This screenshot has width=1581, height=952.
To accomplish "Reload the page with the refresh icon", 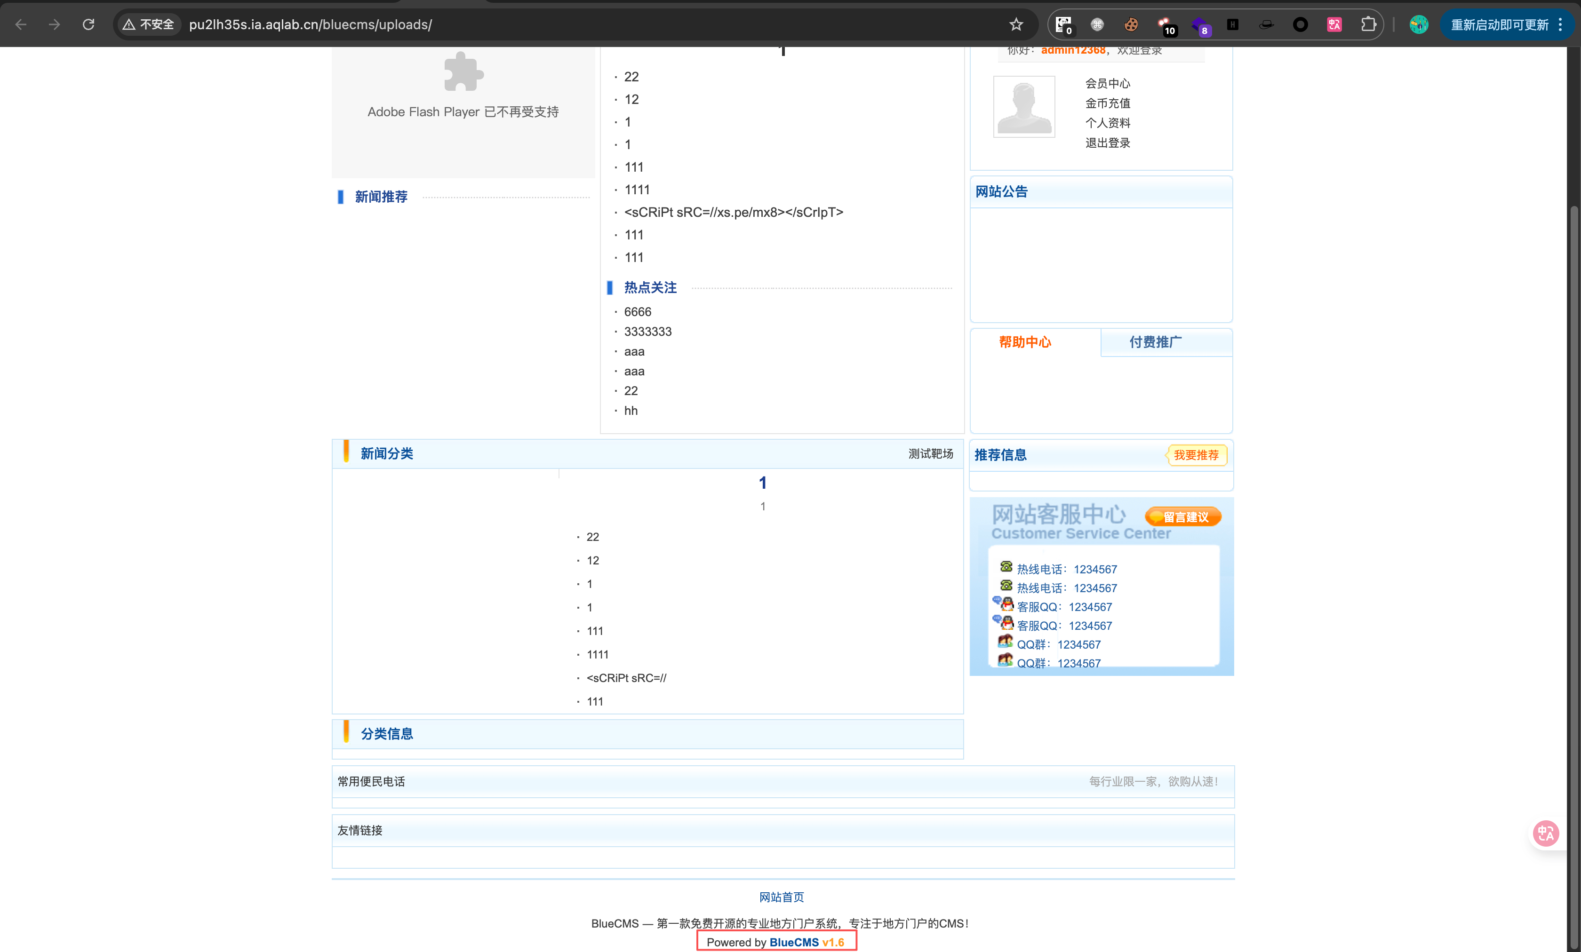I will tap(88, 24).
